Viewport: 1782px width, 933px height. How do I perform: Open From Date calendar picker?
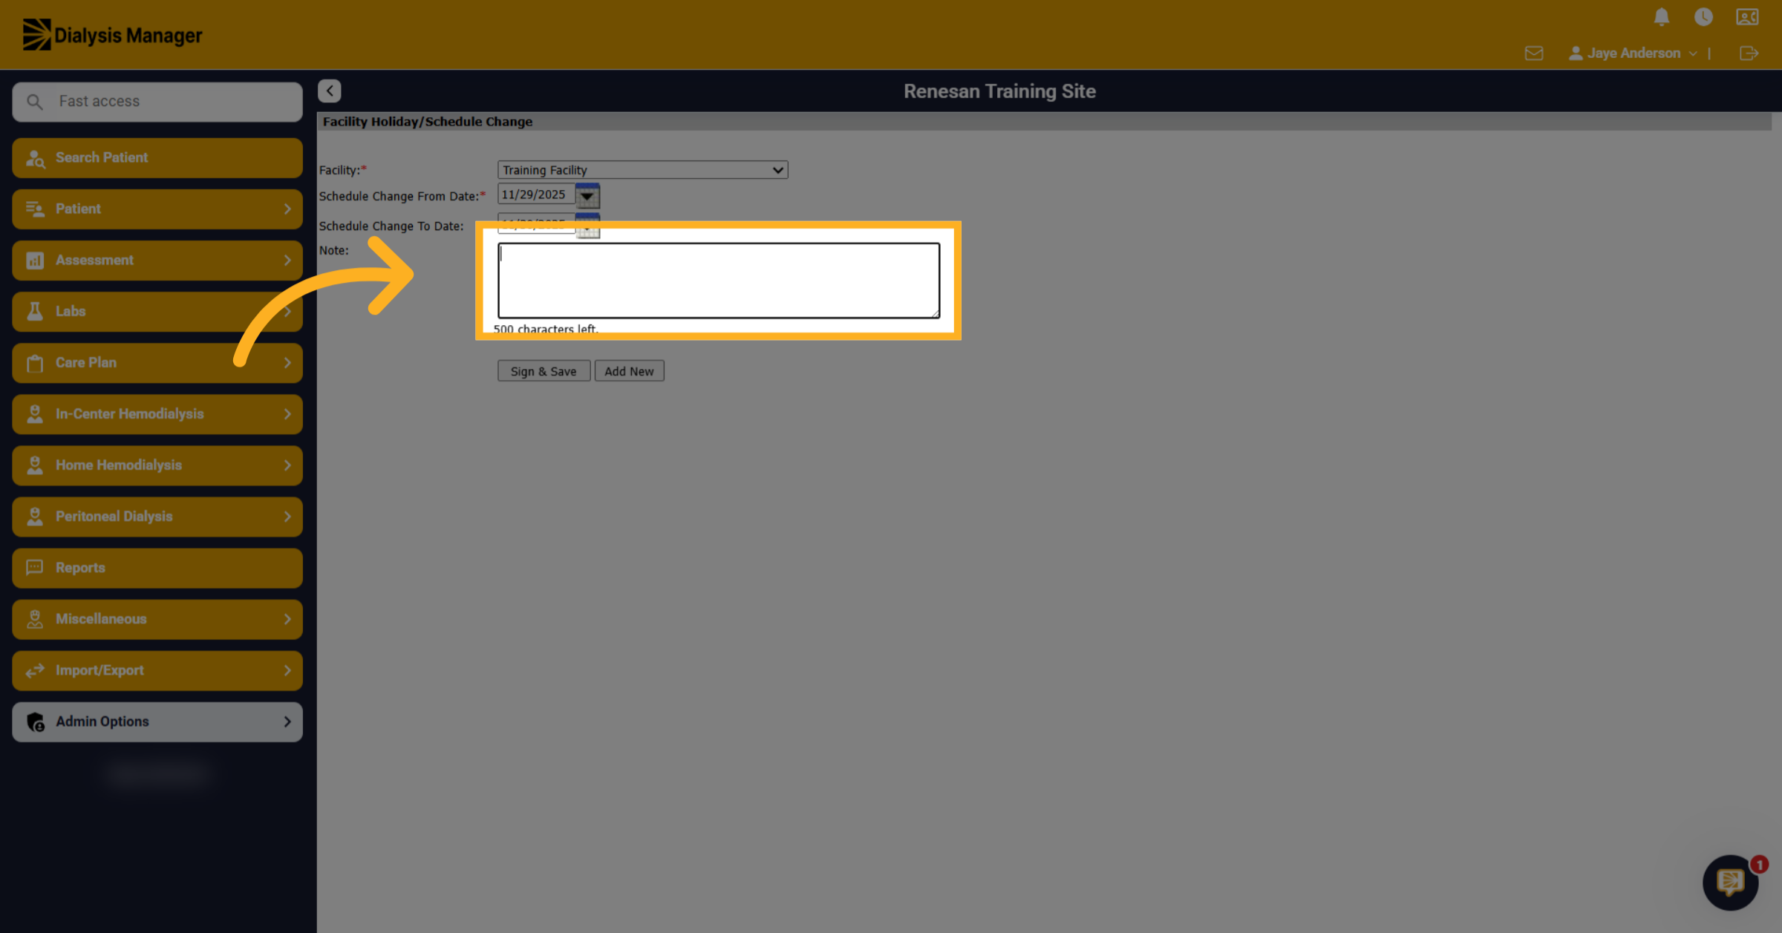pos(587,196)
